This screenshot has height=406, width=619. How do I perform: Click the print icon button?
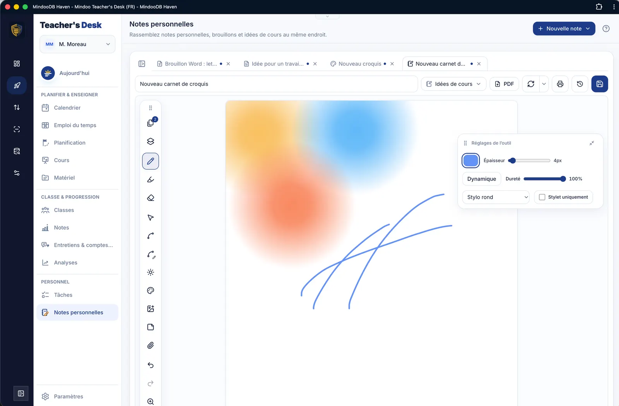point(560,84)
